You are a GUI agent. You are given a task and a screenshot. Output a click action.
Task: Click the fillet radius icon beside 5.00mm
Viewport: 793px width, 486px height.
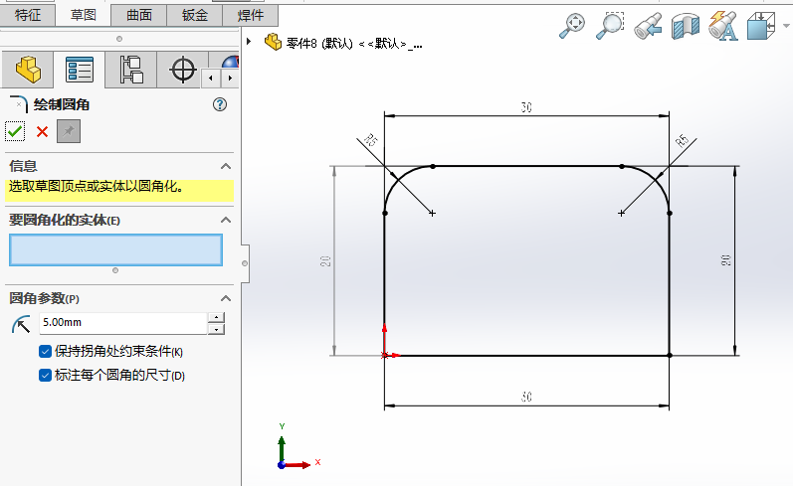pyautogui.click(x=21, y=324)
